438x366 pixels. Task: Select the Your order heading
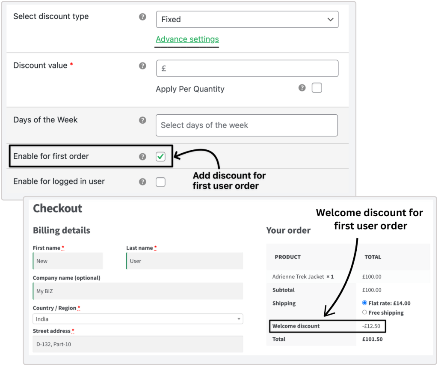pyautogui.click(x=288, y=230)
